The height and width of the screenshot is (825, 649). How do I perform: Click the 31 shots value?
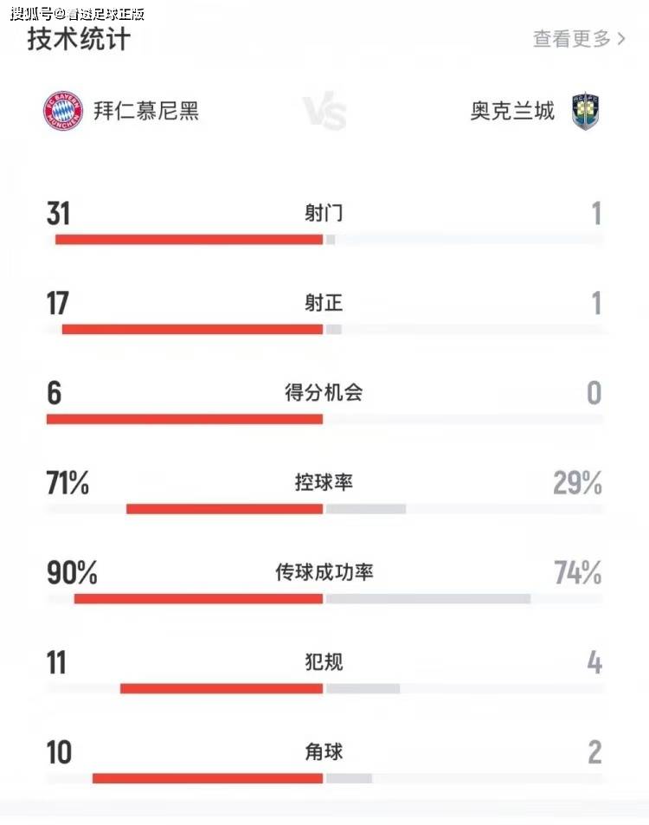click(58, 214)
